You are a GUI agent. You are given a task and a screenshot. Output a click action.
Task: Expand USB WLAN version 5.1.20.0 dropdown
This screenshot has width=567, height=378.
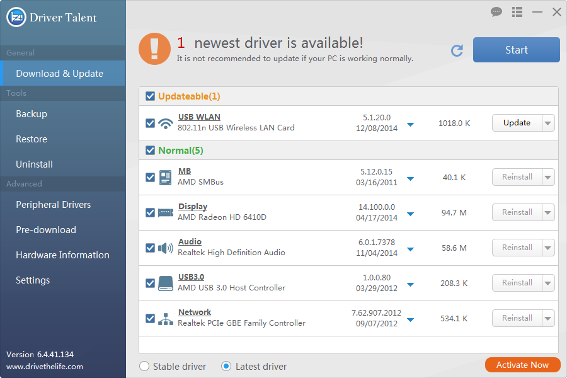coord(410,125)
